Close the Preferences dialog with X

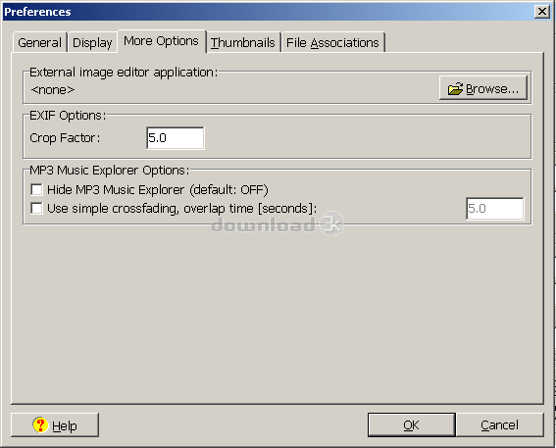click(542, 12)
